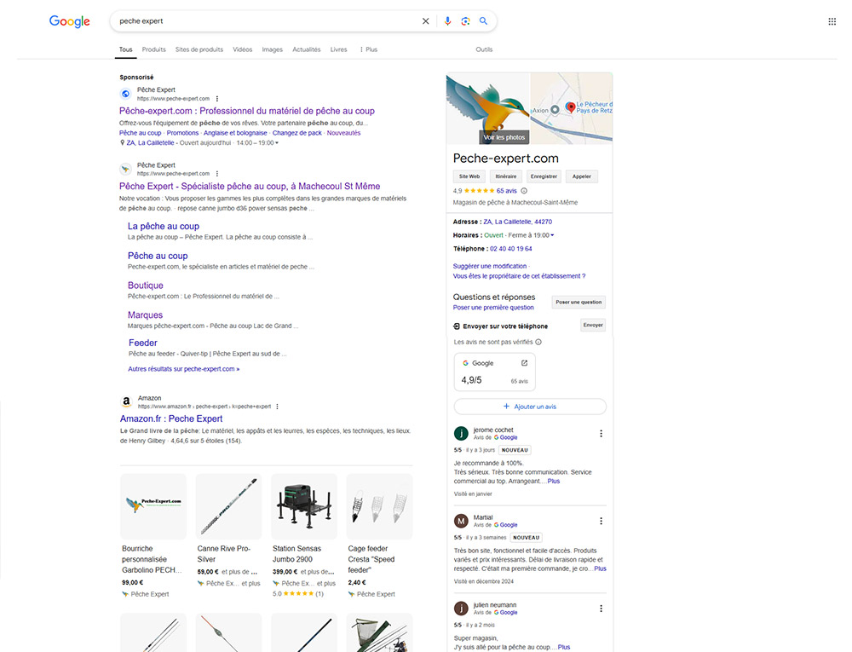The width and height of the screenshot is (852, 652).
Task: Open Google reviews external link icon in rating card
Action: (x=524, y=363)
